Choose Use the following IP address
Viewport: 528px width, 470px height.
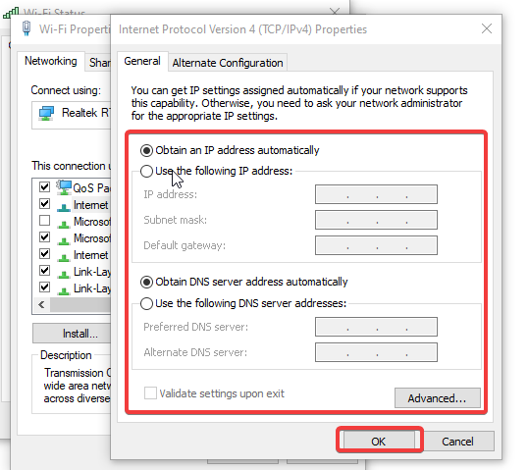click(216, 171)
